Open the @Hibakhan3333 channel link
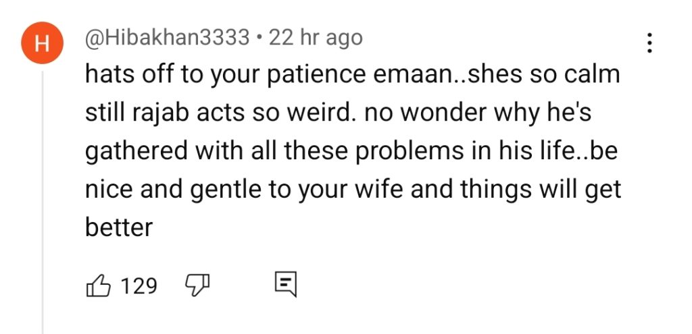The height and width of the screenshot is (334, 692). (168, 38)
